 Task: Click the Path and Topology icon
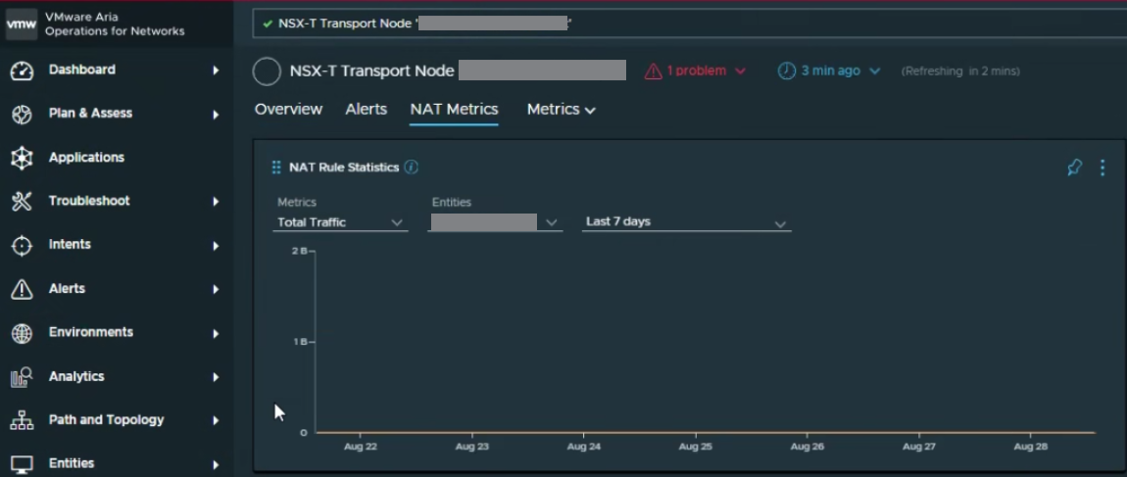22,420
